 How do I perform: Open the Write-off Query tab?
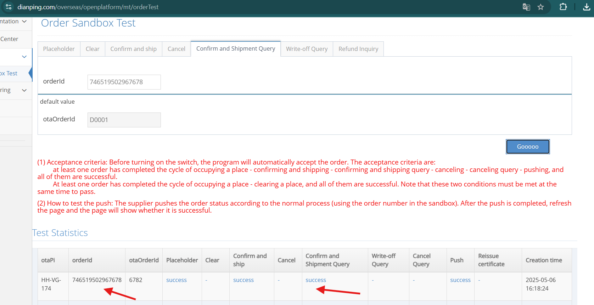307,49
